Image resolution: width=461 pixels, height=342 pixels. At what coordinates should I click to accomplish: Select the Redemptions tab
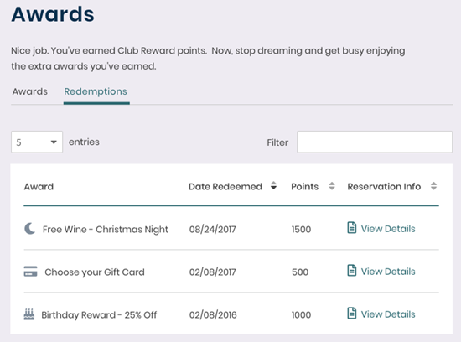click(96, 91)
